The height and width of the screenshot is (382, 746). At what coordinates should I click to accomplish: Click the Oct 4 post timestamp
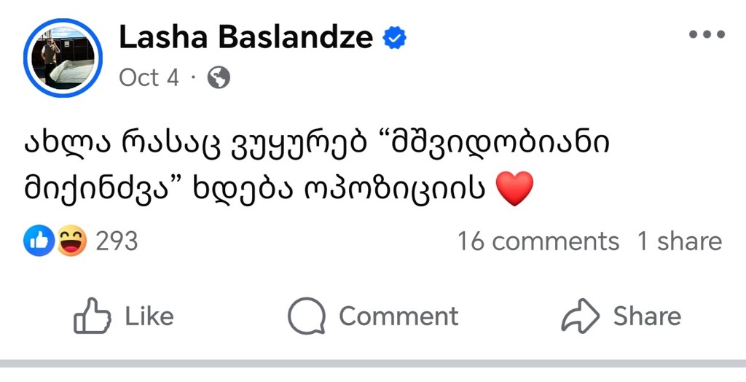pyautogui.click(x=149, y=77)
